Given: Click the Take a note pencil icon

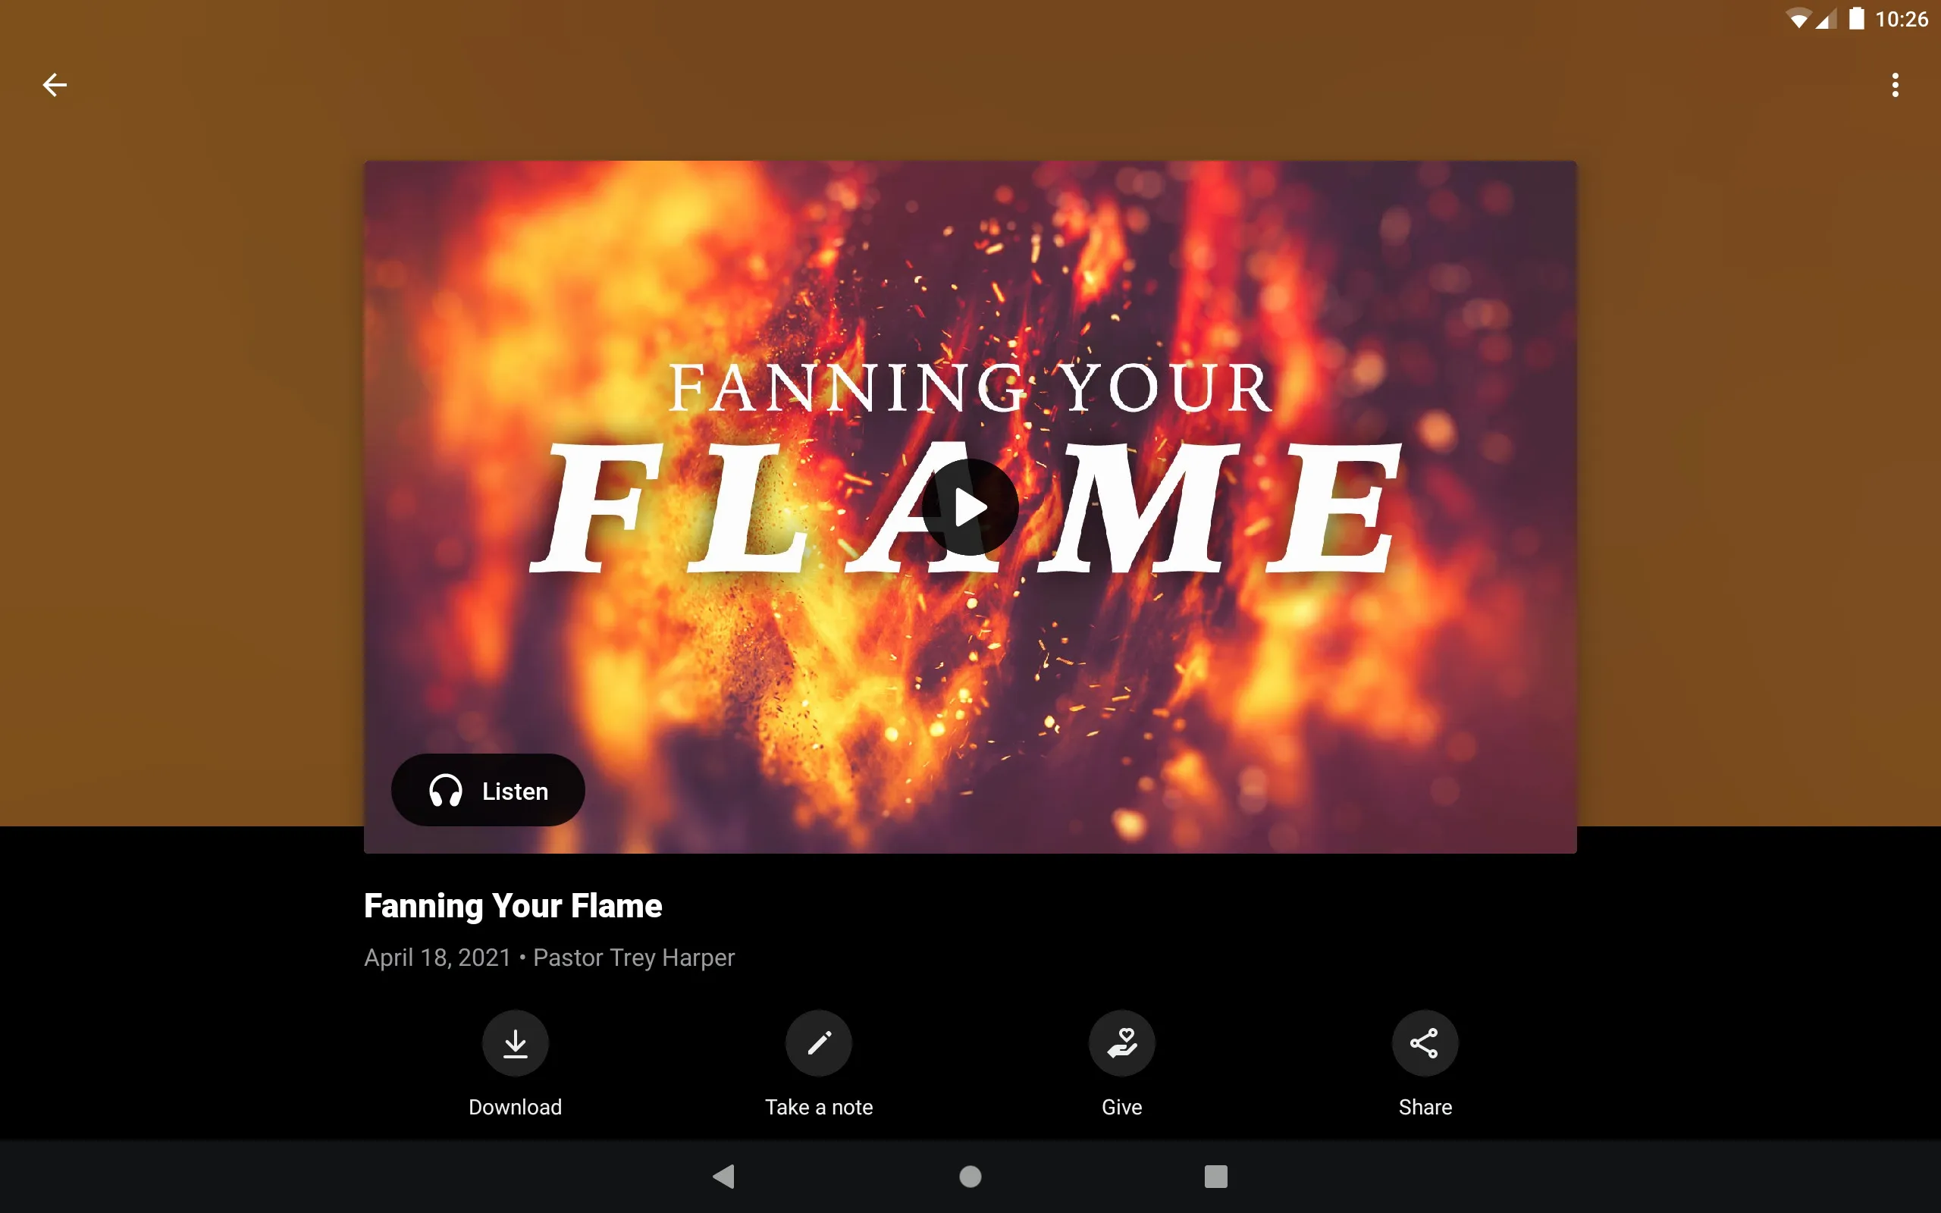Looking at the screenshot, I should click(817, 1042).
